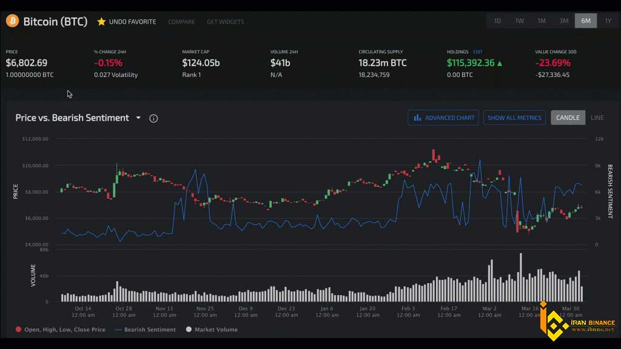Open the ADVANCED CHART button
Image resolution: width=621 pixels, height=349 pixels.
click(443, 118)
